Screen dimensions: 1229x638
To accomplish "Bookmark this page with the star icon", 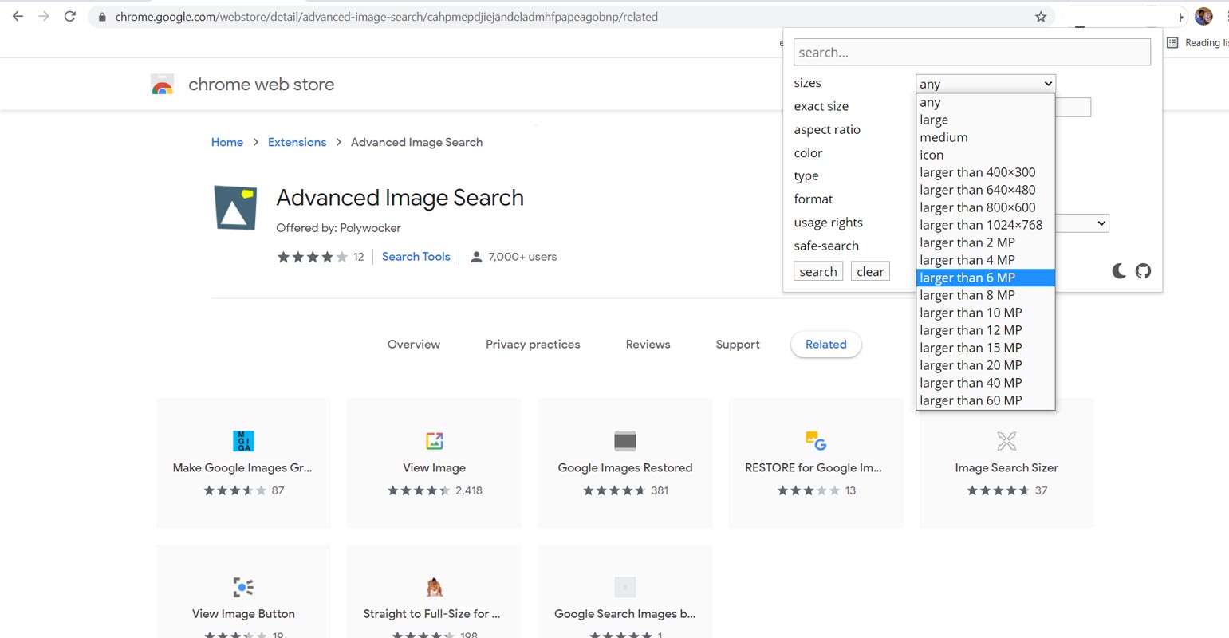I will click(x=1041, y=17).
